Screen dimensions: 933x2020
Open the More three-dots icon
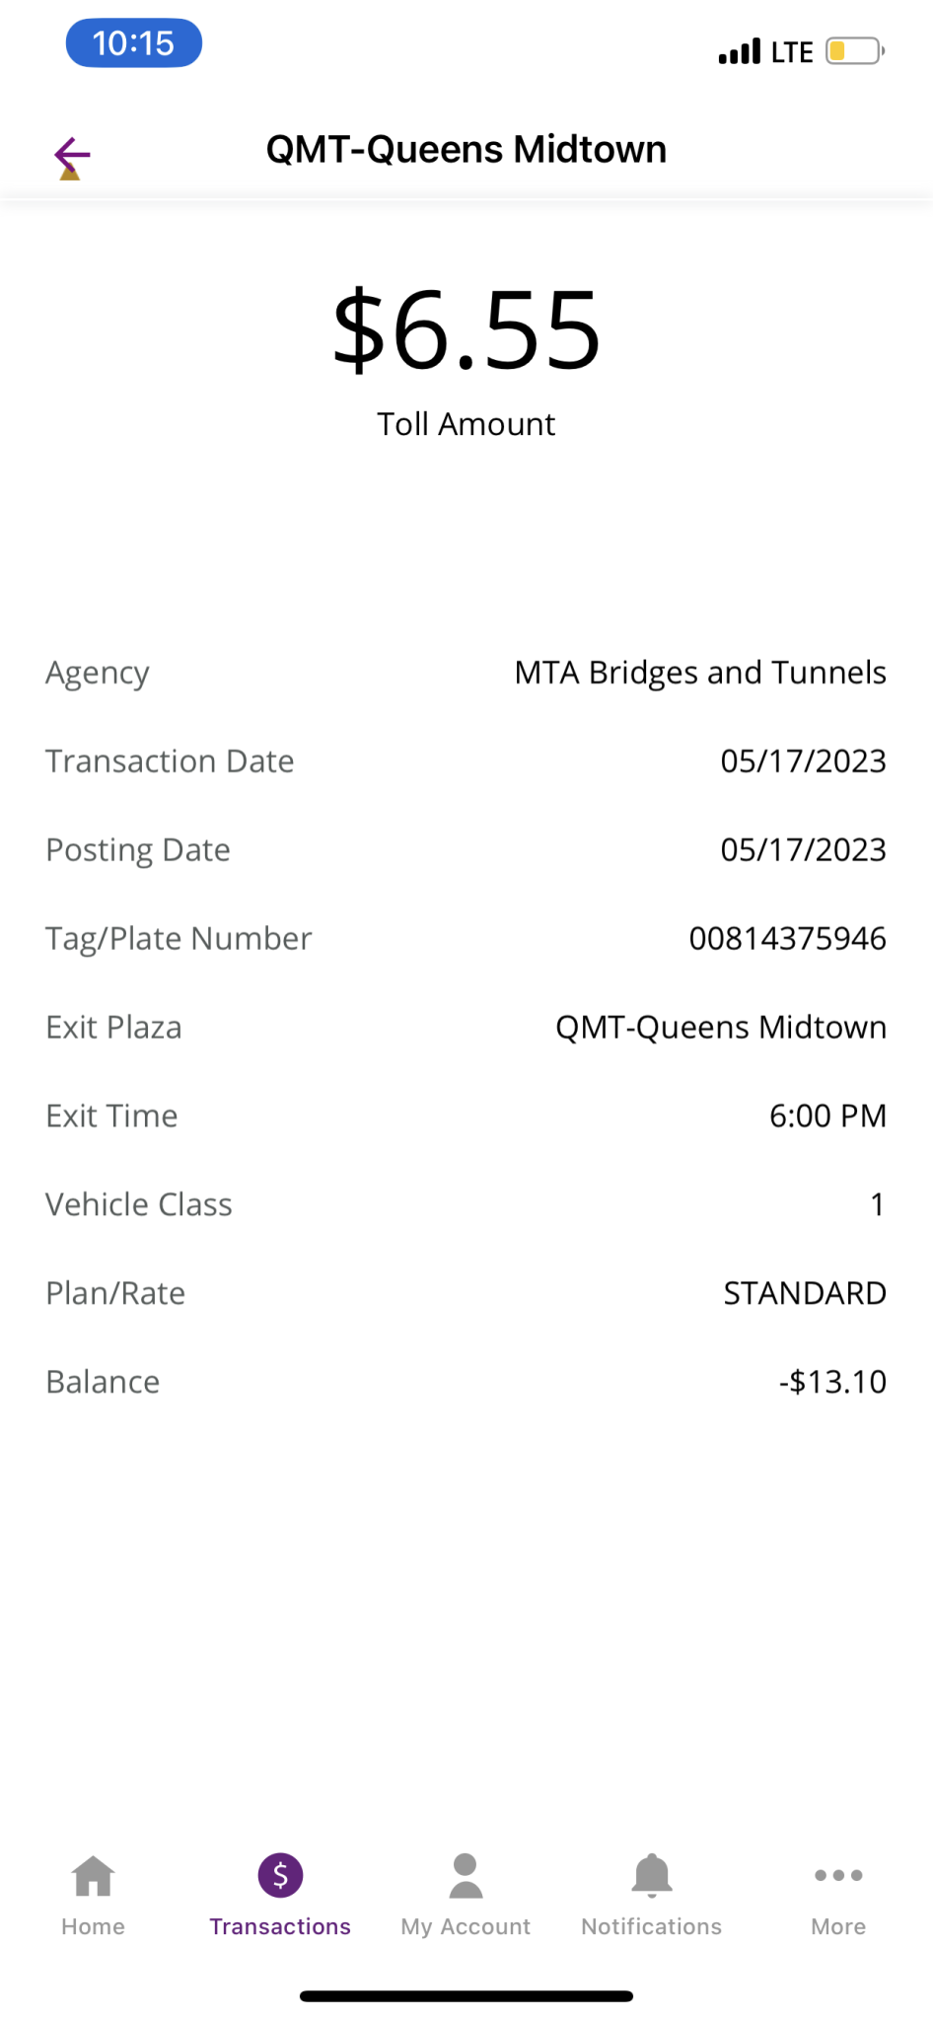click(x=838, y=1875)
